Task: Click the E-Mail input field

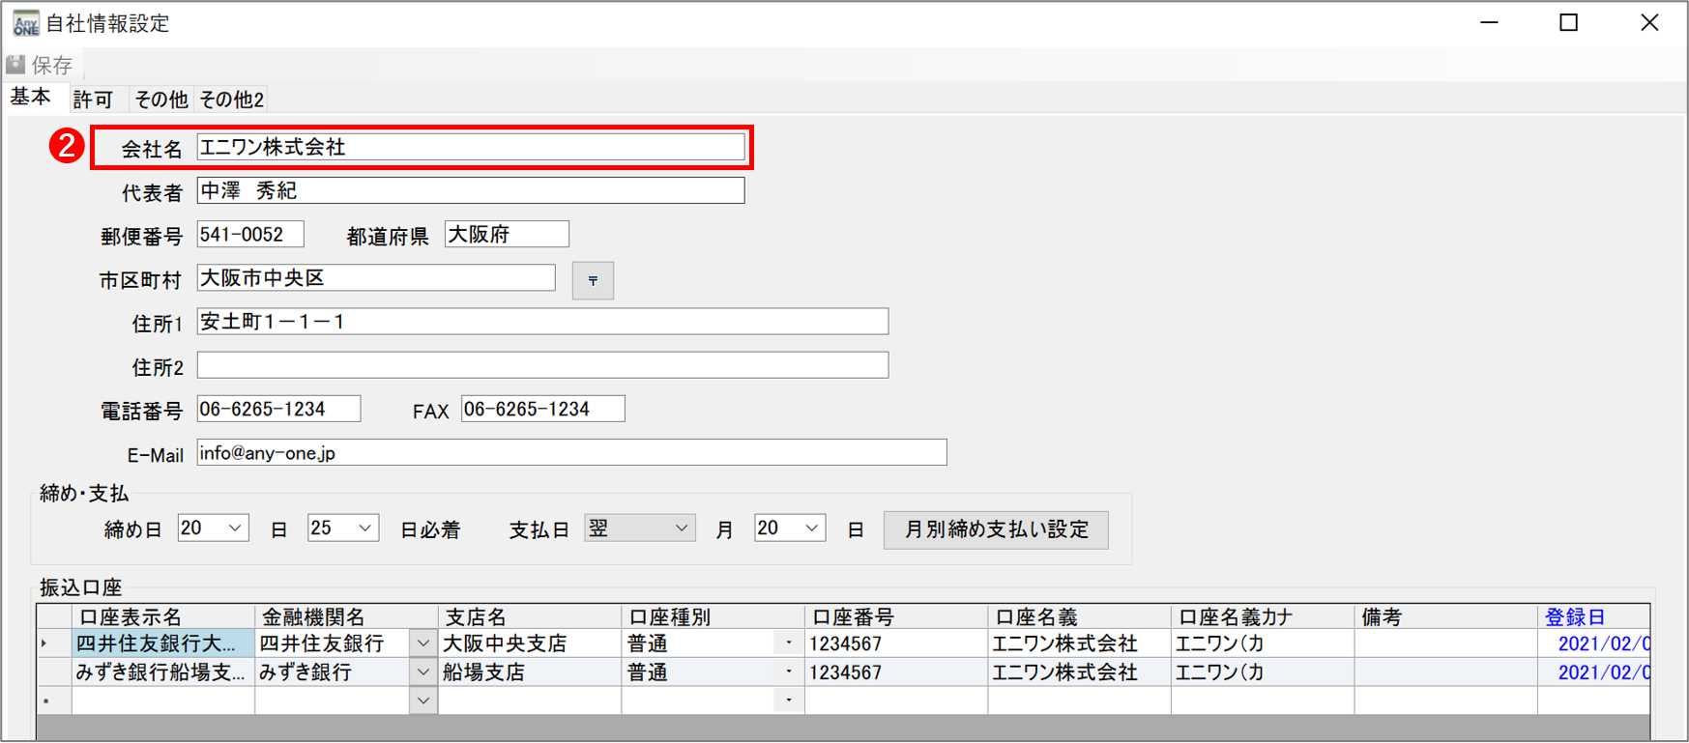Action: coord(570,452)
